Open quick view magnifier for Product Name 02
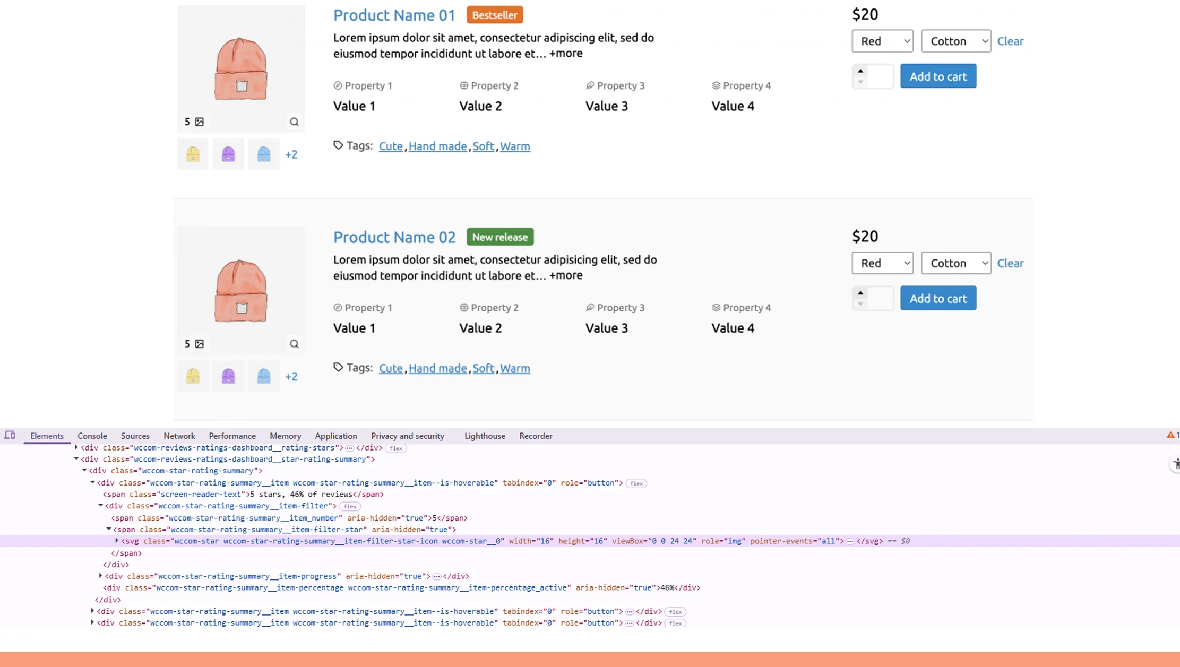This screenshot has width=1180, height=667. coord(294,343)
